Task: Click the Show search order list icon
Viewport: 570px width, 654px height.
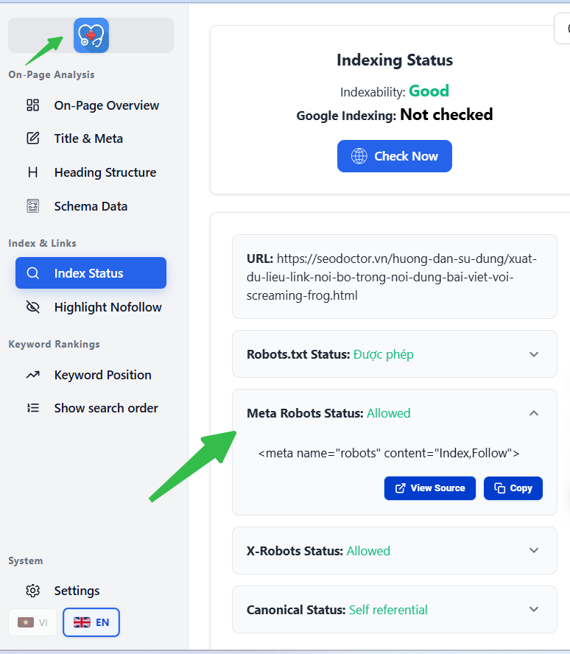Action: (x=33, y=408)
